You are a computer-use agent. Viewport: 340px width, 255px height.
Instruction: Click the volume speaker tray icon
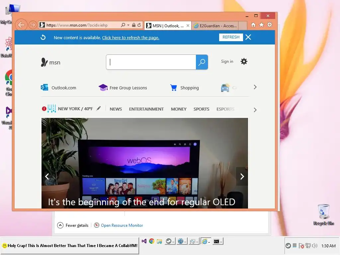click(x=315, y=246)
